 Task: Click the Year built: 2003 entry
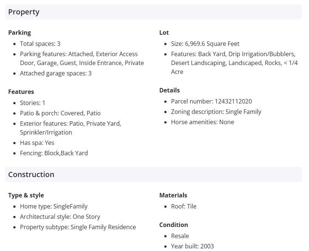pos(192,246)
